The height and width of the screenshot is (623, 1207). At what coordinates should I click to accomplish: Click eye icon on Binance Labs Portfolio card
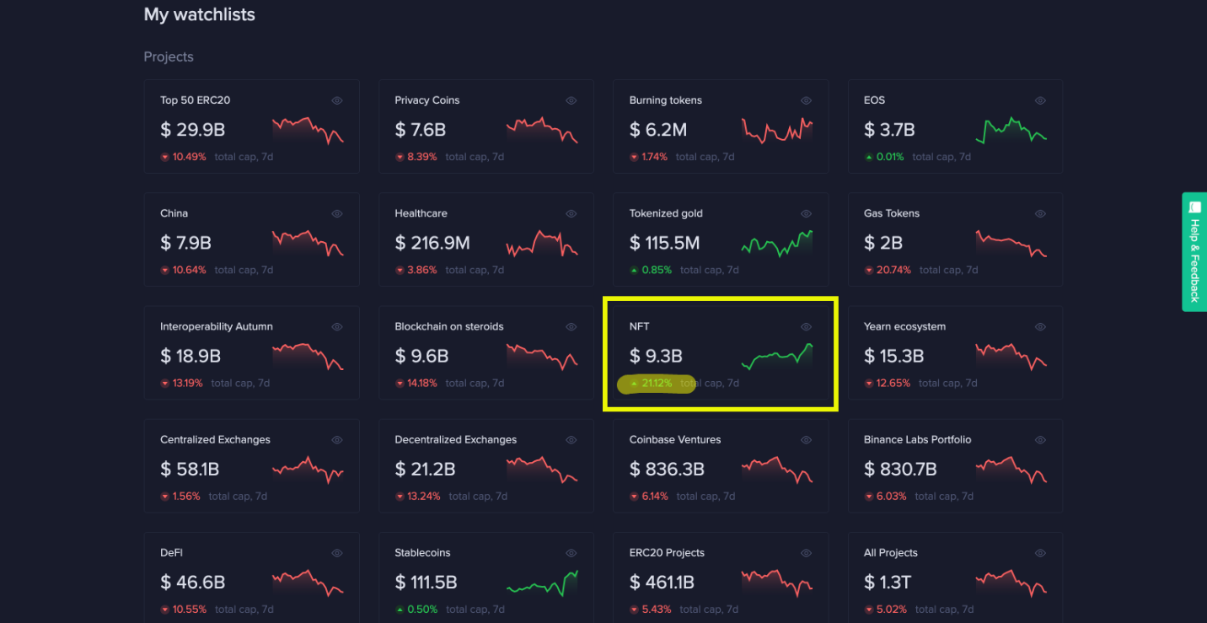pos(1040,440)
